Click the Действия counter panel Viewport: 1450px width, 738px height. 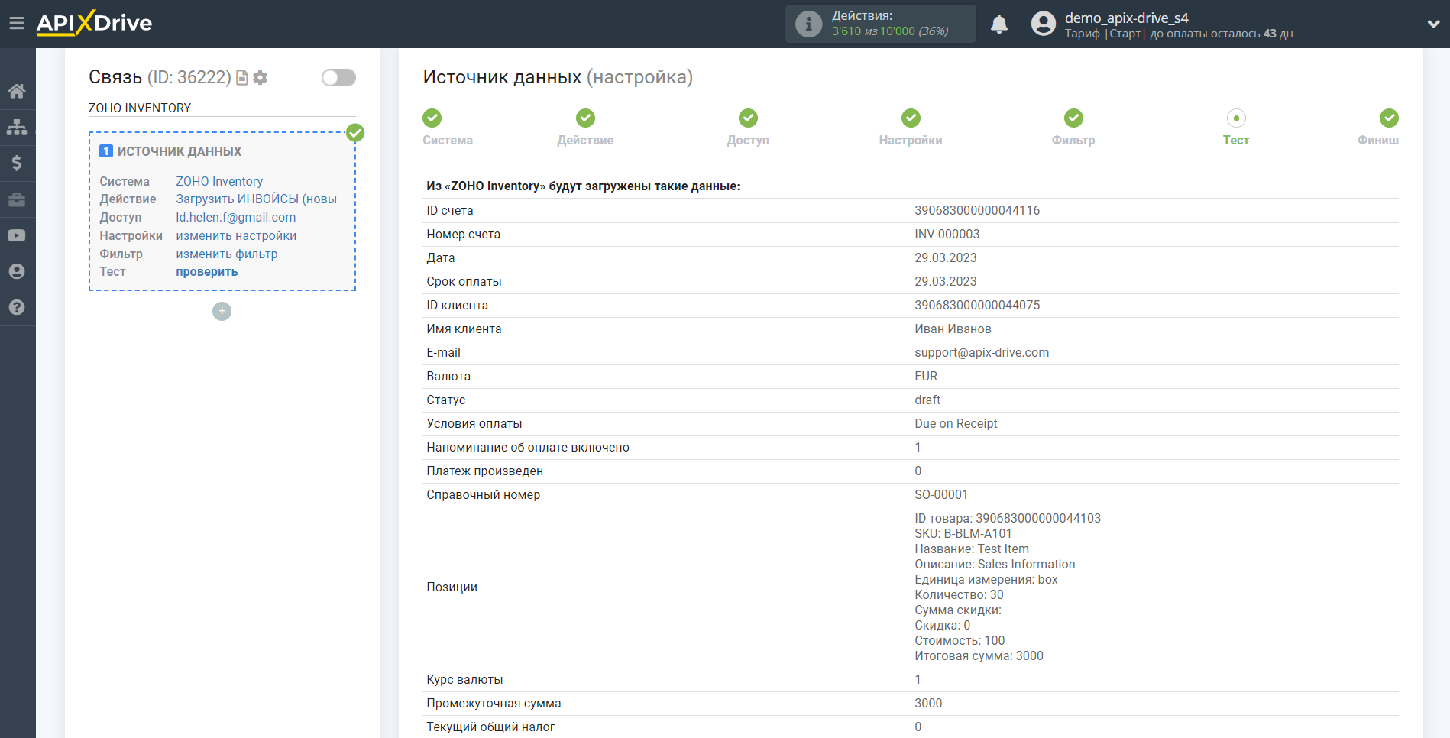880,24
